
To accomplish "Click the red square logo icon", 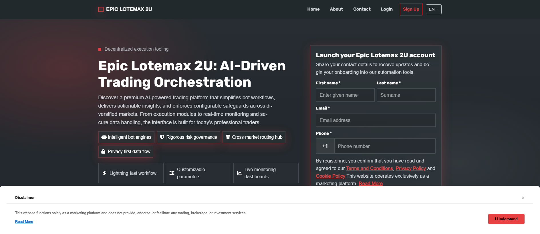I will pyautogui.click(x=101, y=9).
